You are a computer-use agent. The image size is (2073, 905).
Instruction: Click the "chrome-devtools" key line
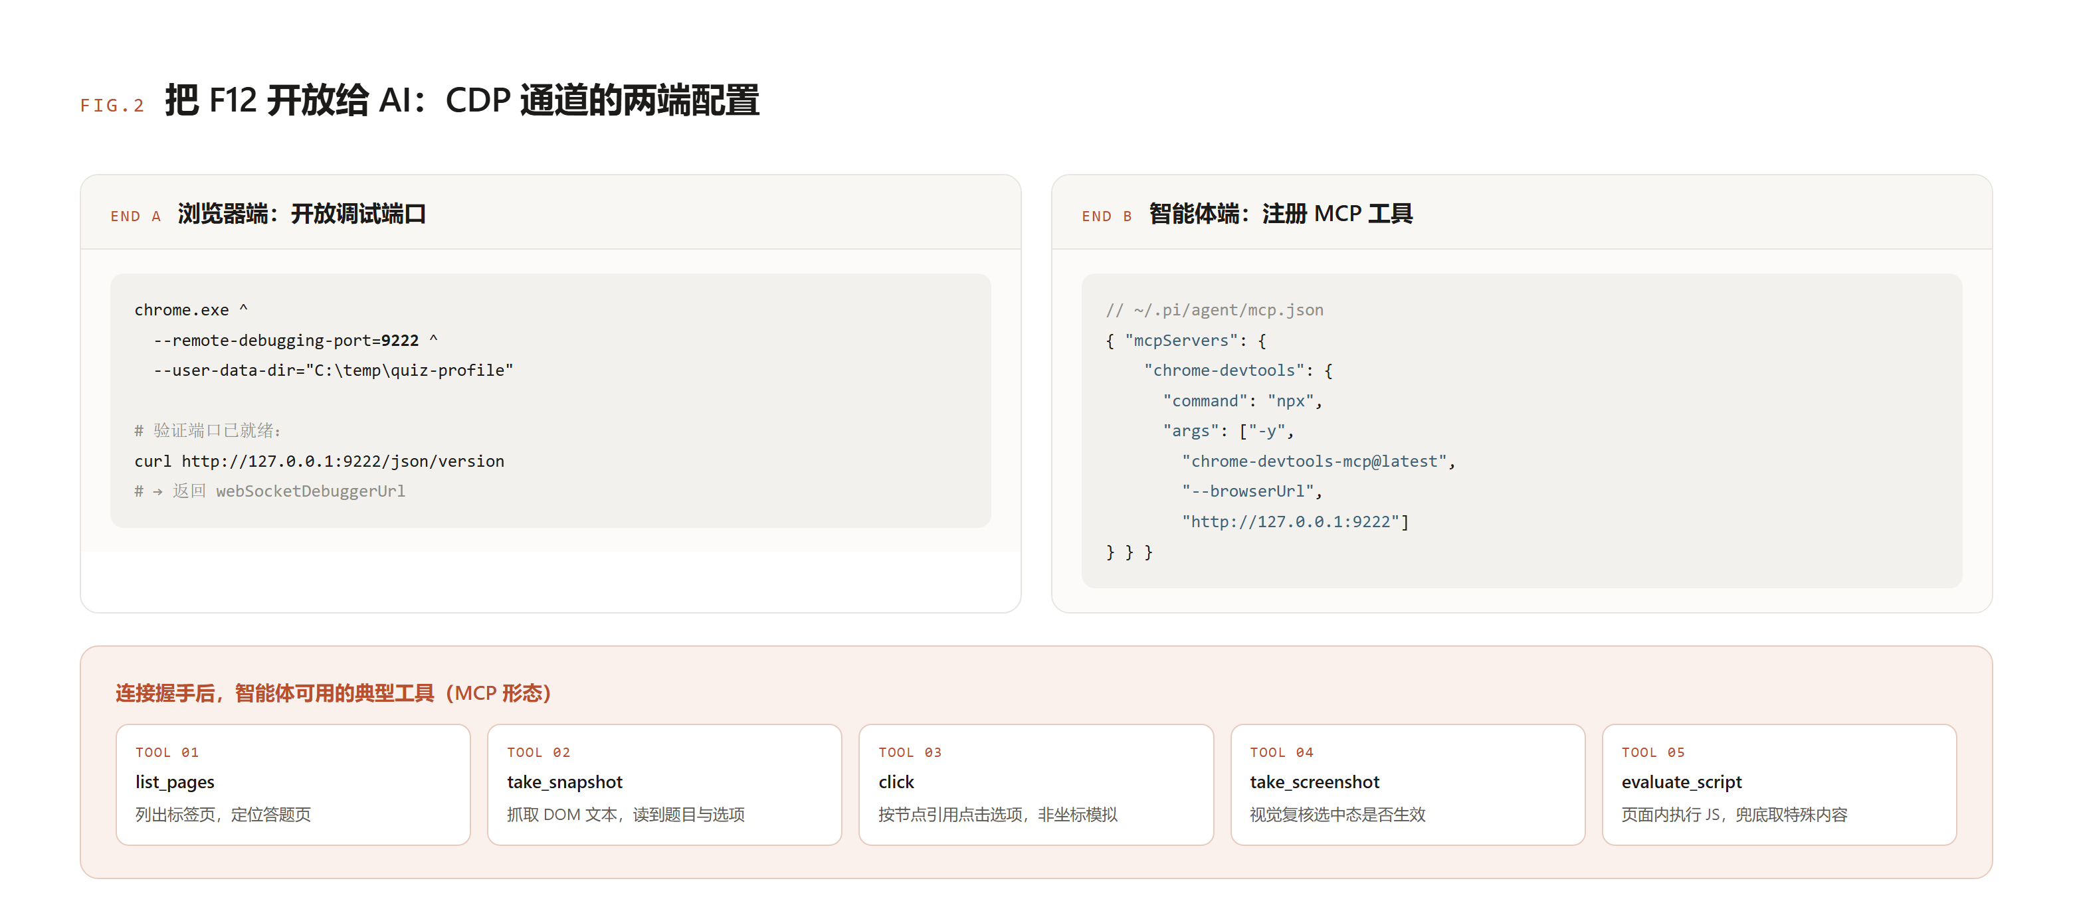(x=1238, y=370)
